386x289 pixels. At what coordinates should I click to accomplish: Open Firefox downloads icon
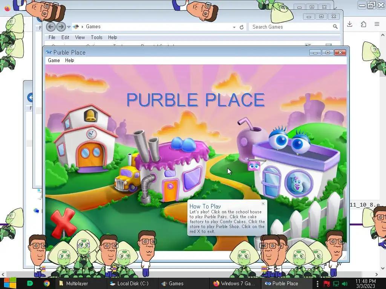[349, 24]
